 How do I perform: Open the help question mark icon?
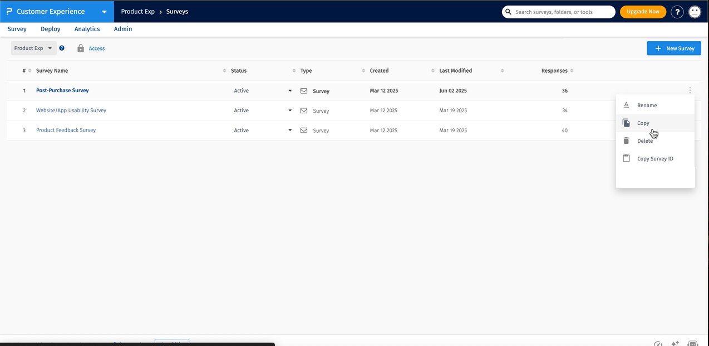(x=677, y=11)
